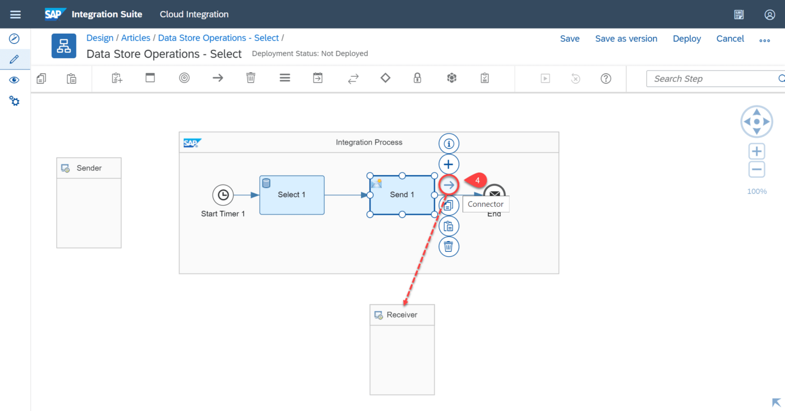The height and width of the screenshot is (411, 785).
Task: Open the user profile icon
Action: click(770, 15)
